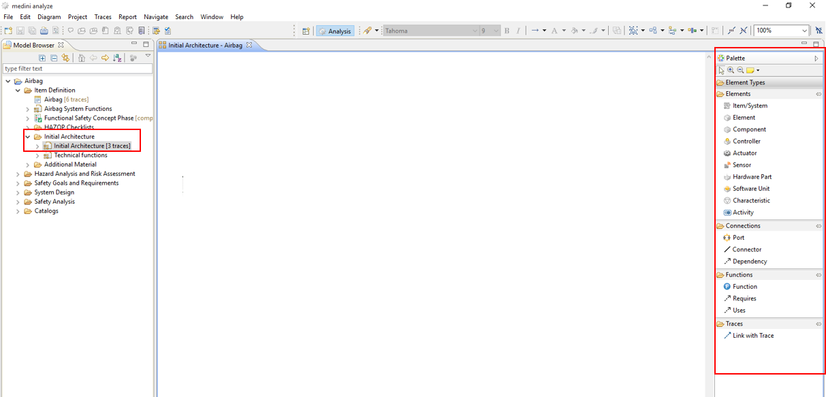Select the Connector tool in Palette
Viewport: 826px width, 397px height.
pyautogui.click(x=742, y=250)
